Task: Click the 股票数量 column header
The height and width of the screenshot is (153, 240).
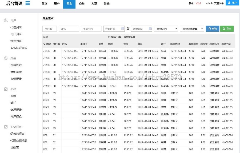Action: pos(193,44)
